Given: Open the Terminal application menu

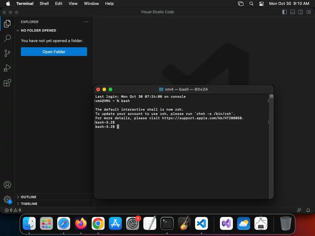Looking at the screenshot, I should pyautogui.click(x=25, y=3).
